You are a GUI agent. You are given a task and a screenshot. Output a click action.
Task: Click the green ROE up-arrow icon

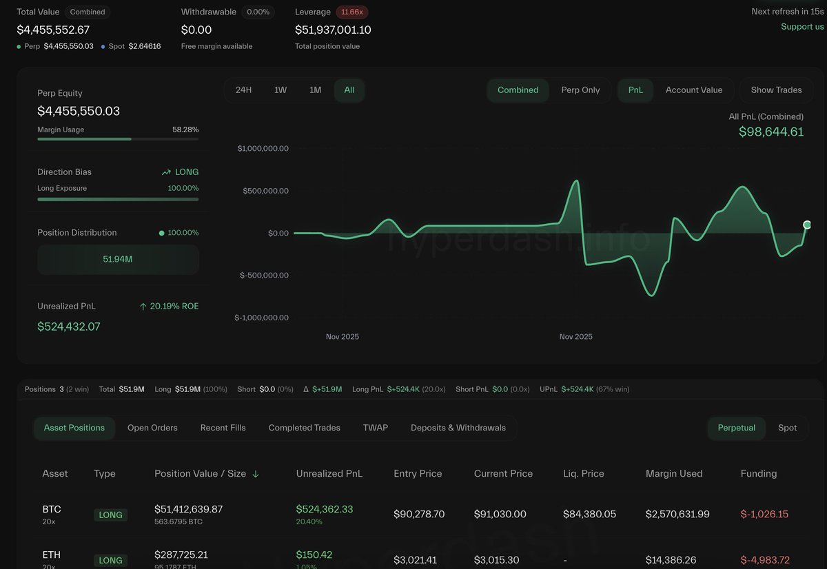tap(143, 307)
